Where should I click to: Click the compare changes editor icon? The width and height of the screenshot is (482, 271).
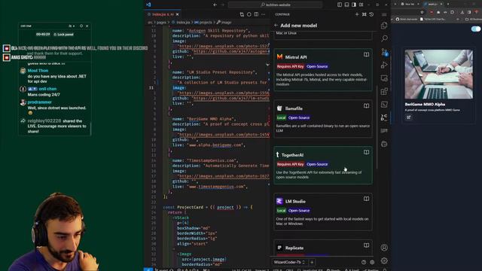coord(242,14)
